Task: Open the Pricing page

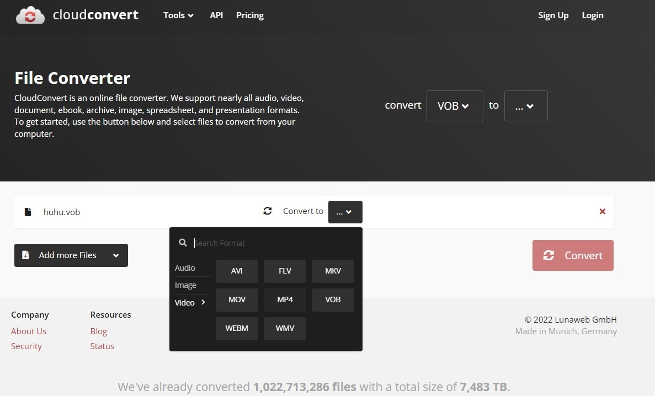Action: (x=250, y=15)
